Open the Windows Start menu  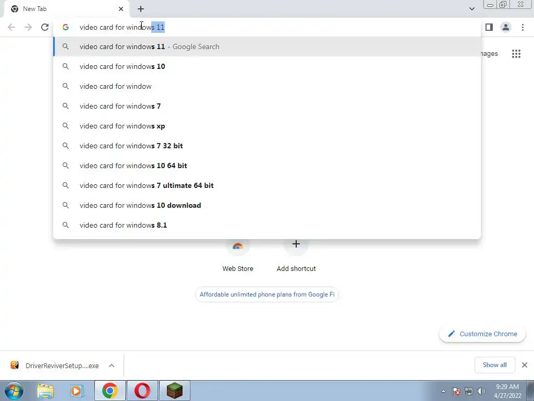[14, 391]
